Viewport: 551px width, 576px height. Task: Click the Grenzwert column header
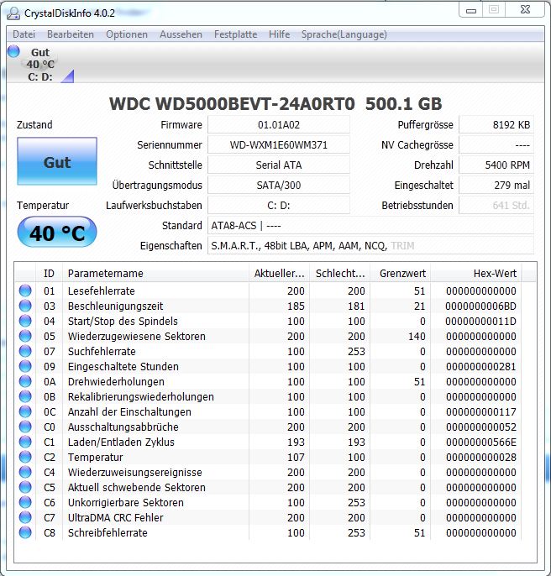pyautogui.click(x=401, y=274)
